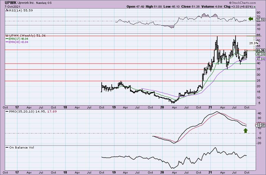Click the 25.3% upside target annotation

[254, 43]
